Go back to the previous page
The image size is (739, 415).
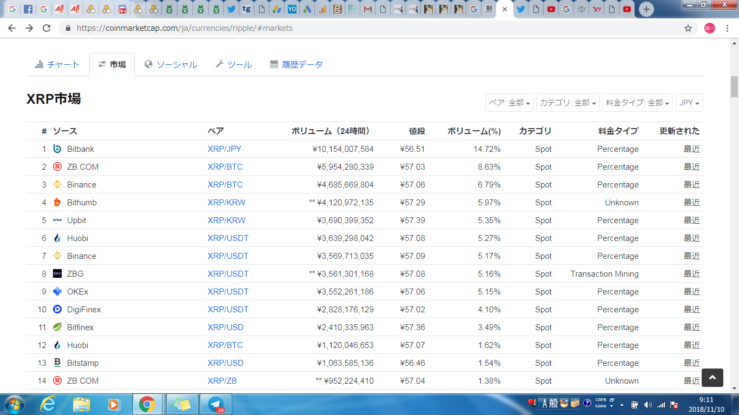[x=12, y=28]
